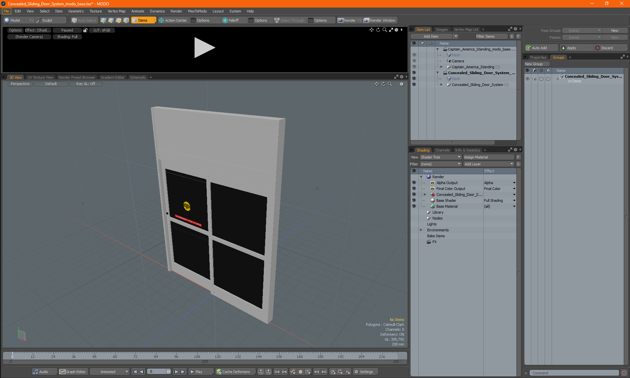The width and height of the screenshot is (630, 378).
Task: Click Cache Deformers button
Action: (x=235, y=372)
